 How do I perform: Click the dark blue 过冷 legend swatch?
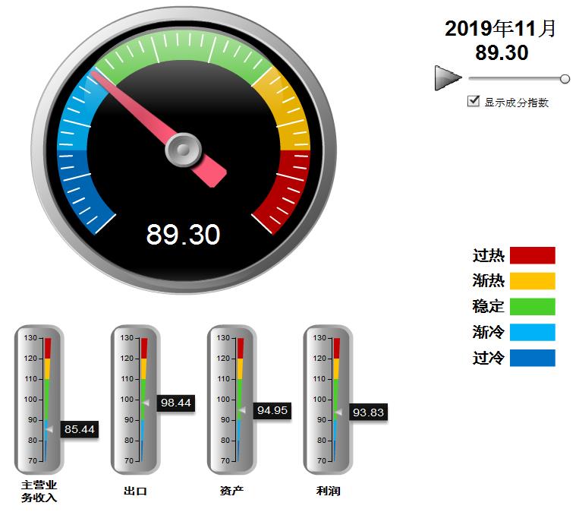pyautogui.click(x=532, y=358)
